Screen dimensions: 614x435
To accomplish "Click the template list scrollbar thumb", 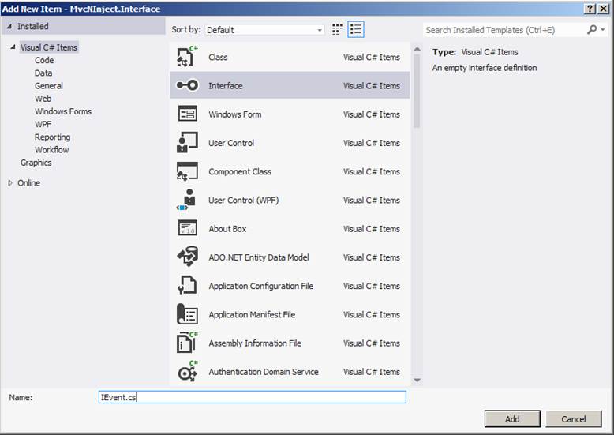I will [x=417, y=91].
